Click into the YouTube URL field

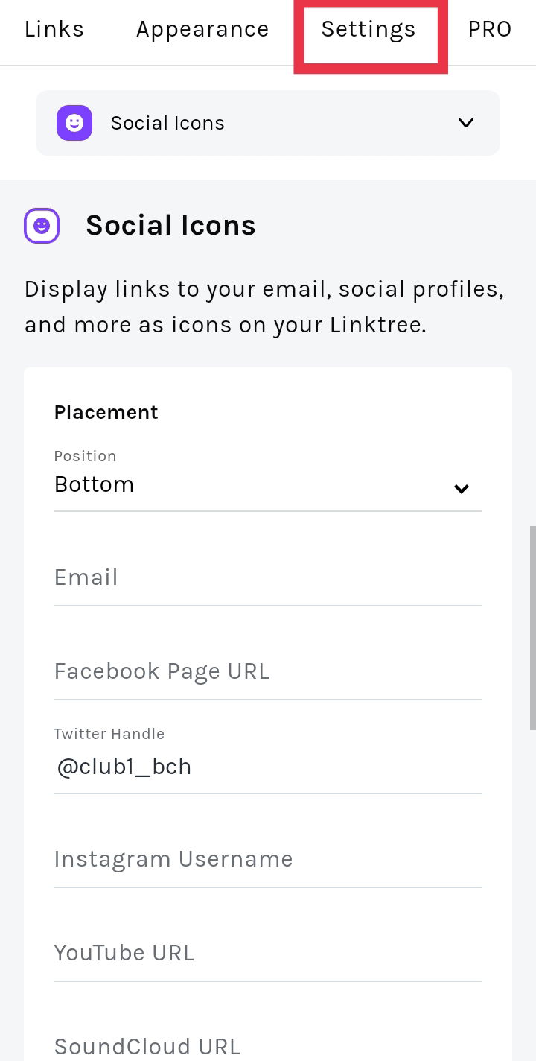pos(268,953)
